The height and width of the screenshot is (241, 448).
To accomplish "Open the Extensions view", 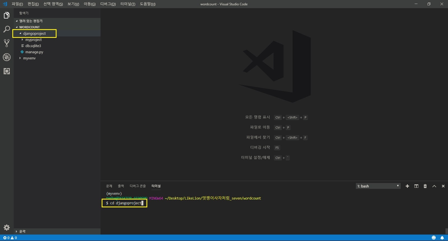I will coord(7,71).
